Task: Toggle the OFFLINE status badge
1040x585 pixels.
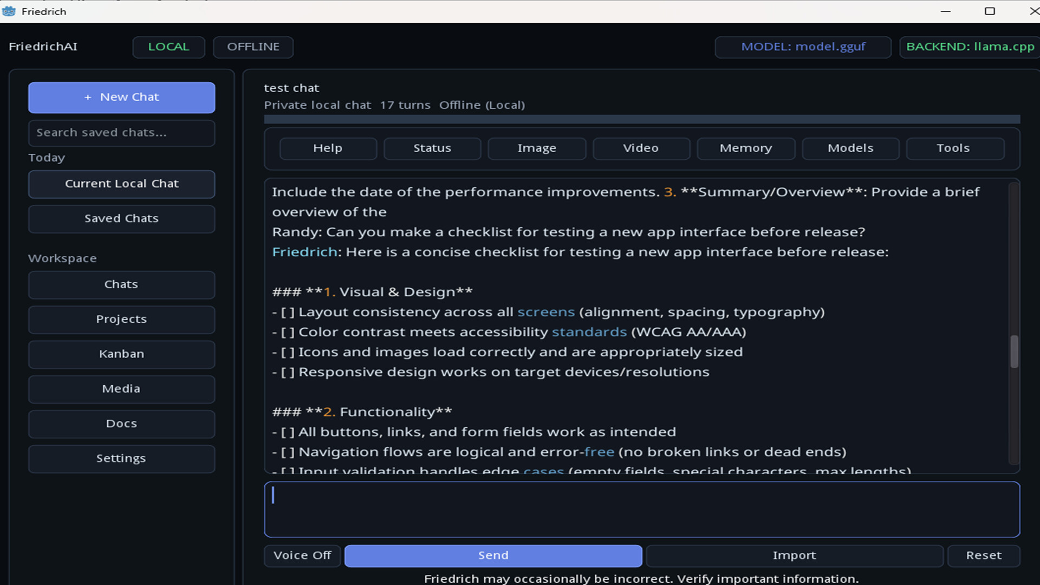Action: coord(253,47)
